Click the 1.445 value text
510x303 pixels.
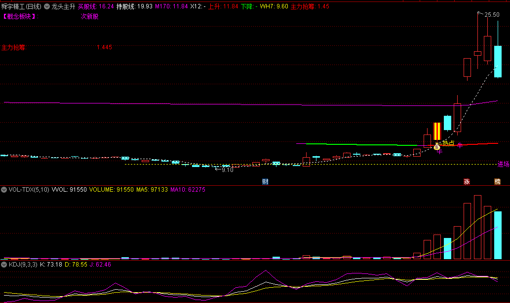(x=104, y=47)
